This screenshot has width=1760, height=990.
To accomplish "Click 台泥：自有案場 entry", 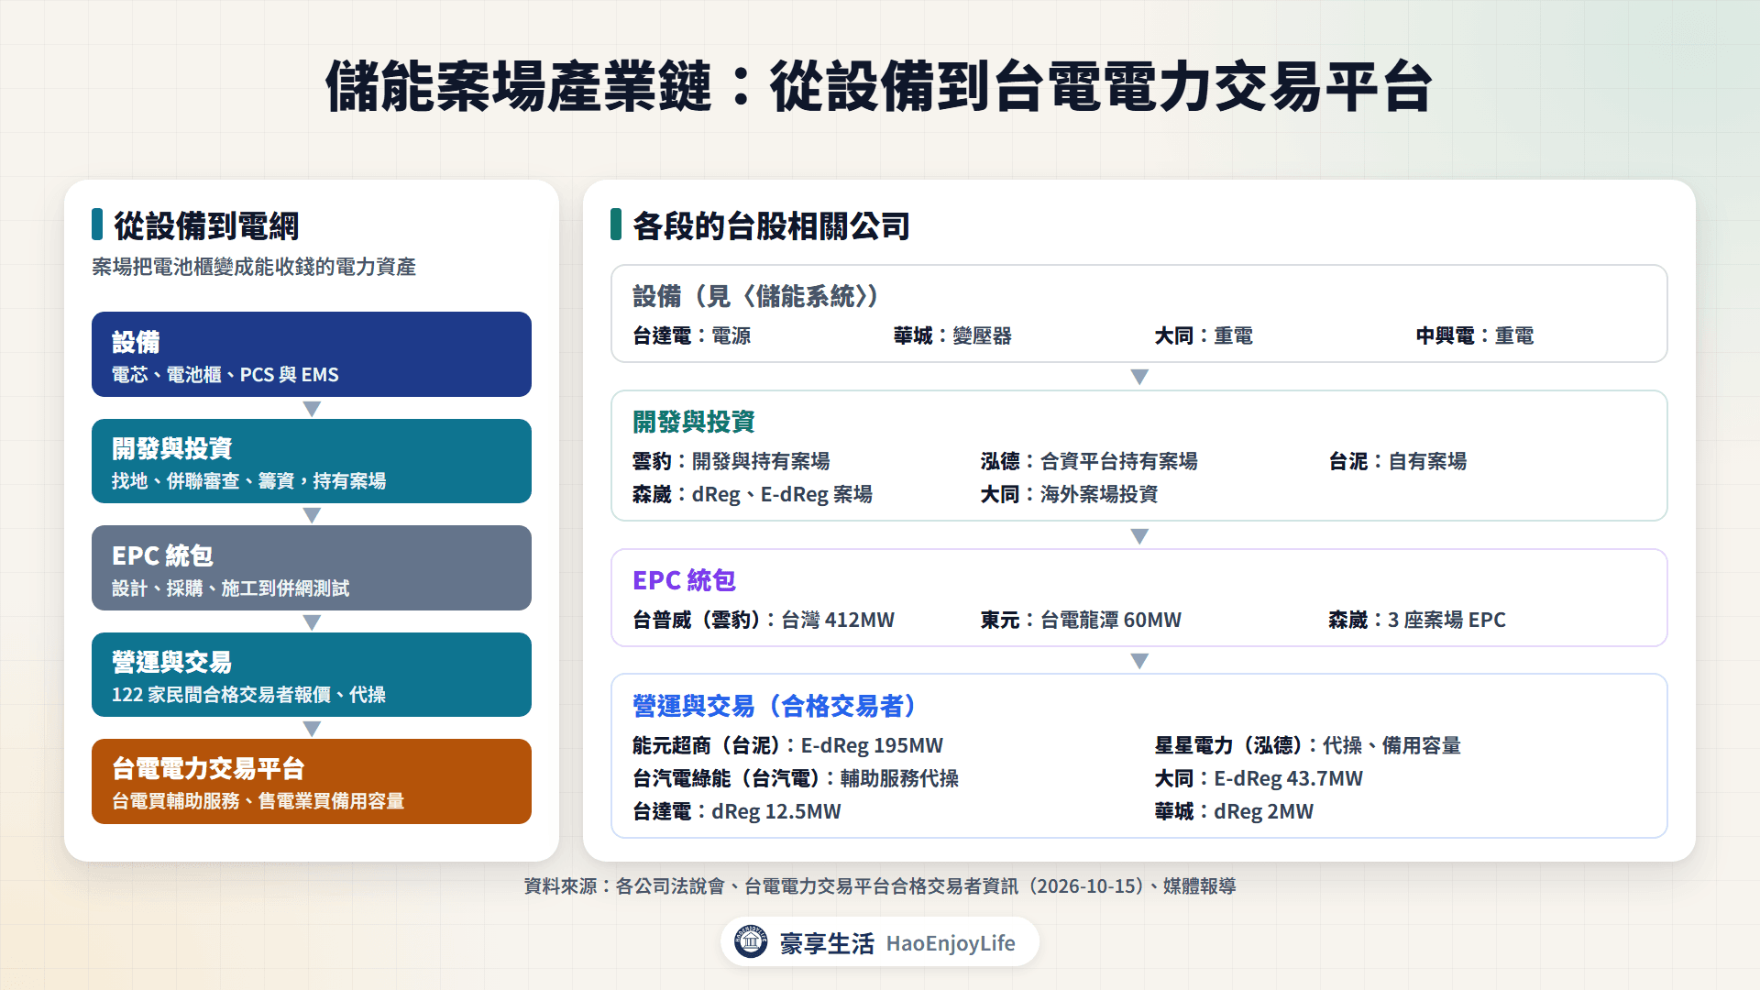I will point(1398,461).
